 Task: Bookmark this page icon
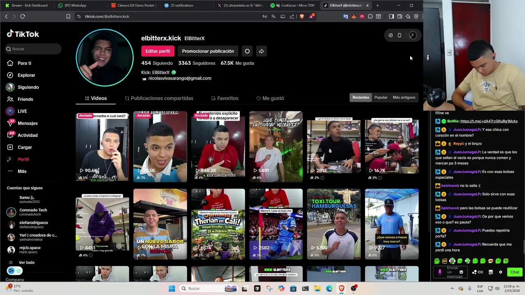(x=68, y=16)
